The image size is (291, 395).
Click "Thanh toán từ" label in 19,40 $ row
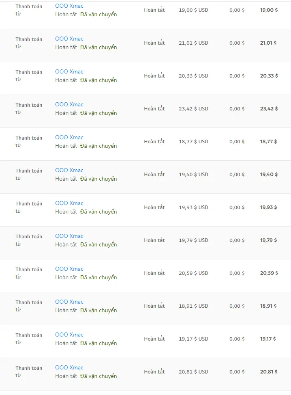coord(29,175)
